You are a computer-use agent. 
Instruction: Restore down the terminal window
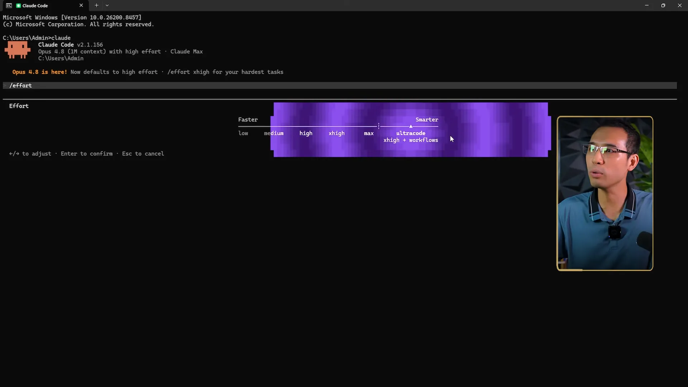pos(663,5)
